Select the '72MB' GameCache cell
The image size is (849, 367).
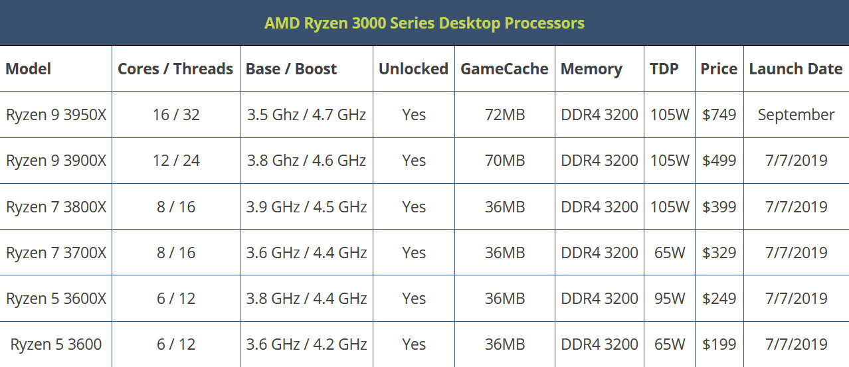pyautogui.click(x=505, y=115)
